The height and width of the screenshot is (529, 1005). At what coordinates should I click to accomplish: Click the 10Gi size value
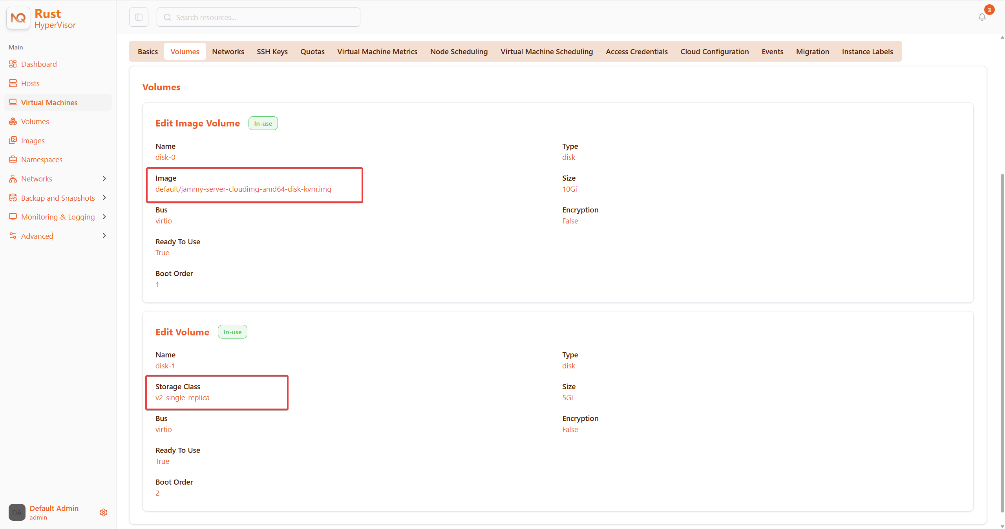coord(570,189)
